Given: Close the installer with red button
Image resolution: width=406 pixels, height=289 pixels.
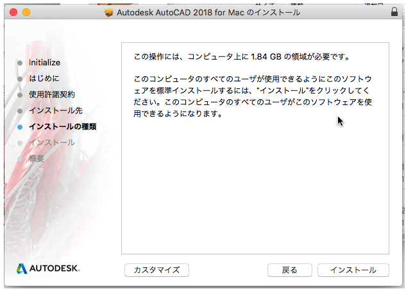Looking at the screenshot, I should [13, 12].
